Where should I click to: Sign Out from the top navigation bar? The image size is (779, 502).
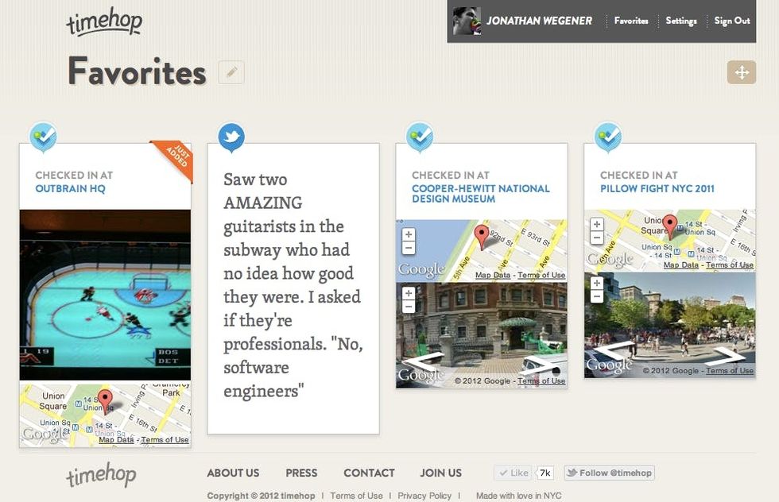731,21
